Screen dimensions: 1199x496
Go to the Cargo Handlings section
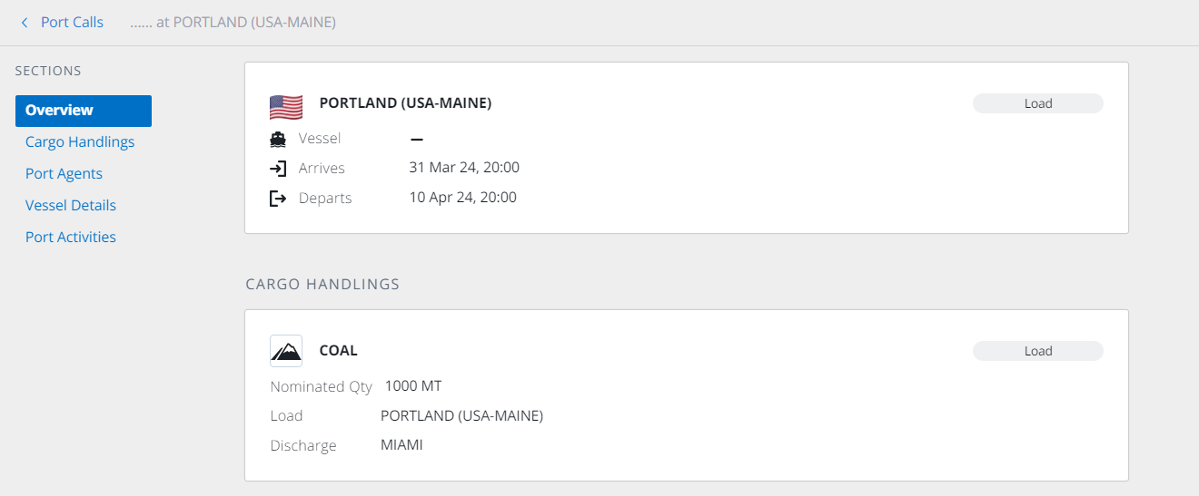pyautogui.click(x=80, y=141)
